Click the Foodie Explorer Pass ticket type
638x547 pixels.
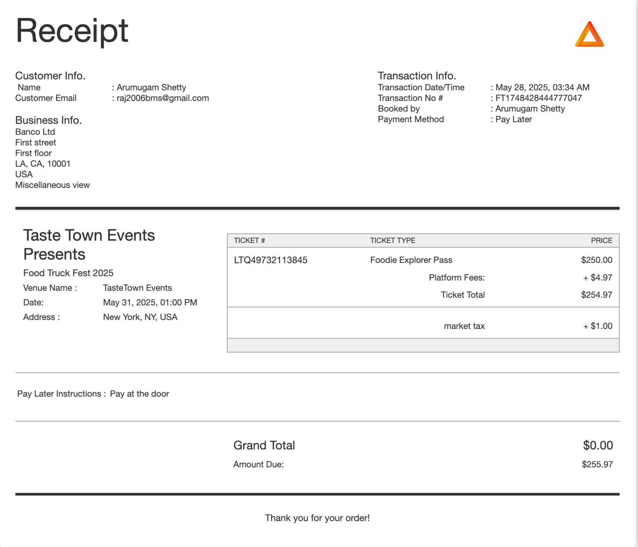pyautogui.click(x=411, y=260)
